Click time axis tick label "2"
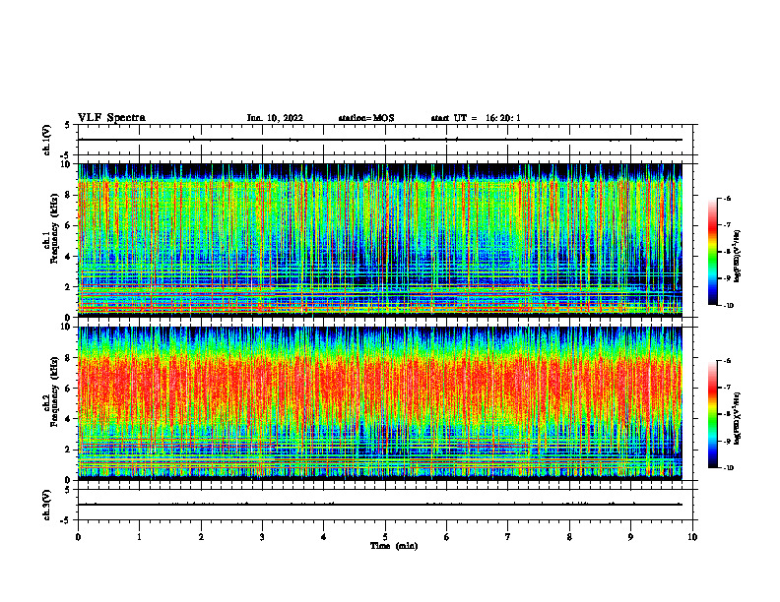 pos(201,537)
